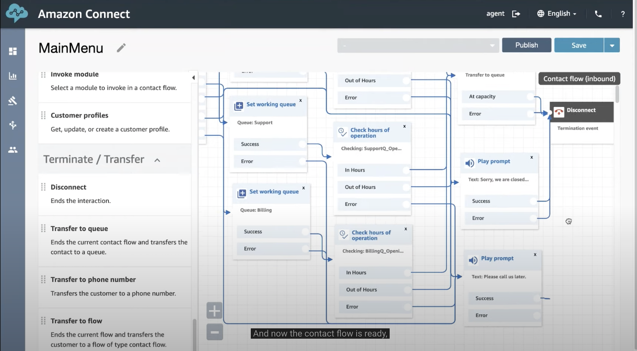This screenshot has width=637, height=351.
Task: Click the Set working queue Billing block icon
Action: coord(242,193)
